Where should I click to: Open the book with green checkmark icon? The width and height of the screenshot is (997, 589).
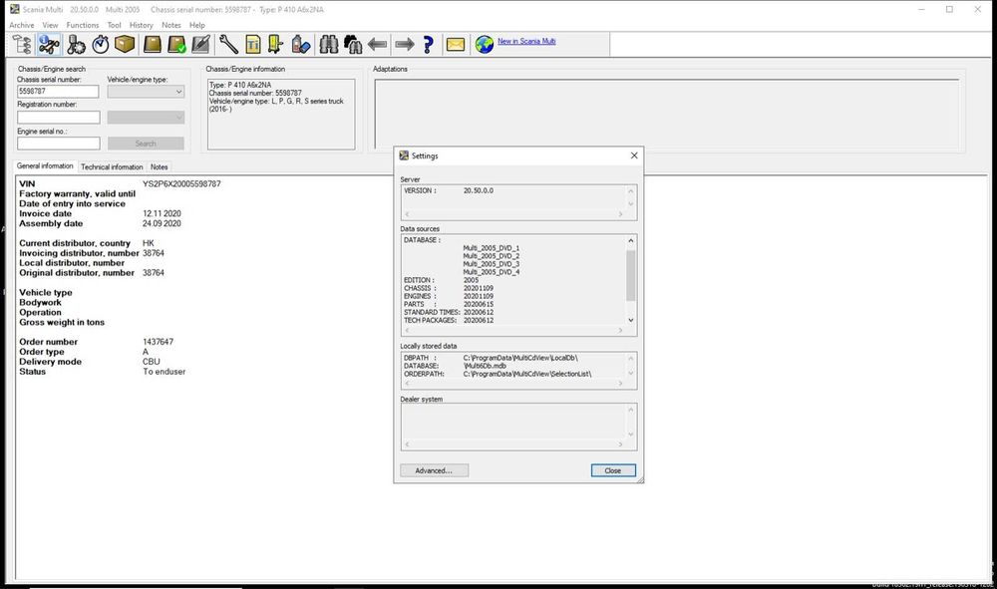point(176,45)
